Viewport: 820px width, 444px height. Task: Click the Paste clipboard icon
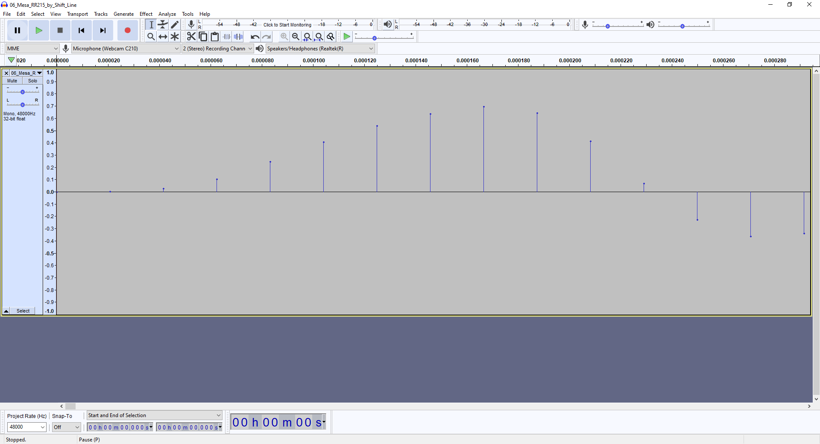pyautogui.click(x=215, y=37)
